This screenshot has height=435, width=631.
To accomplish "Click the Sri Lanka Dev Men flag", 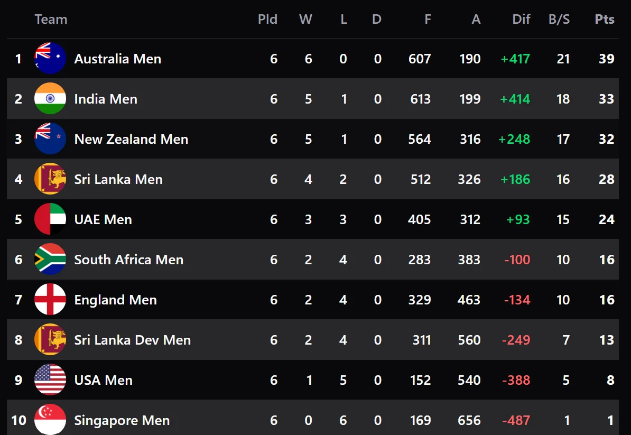I will [x=50, y=340].
